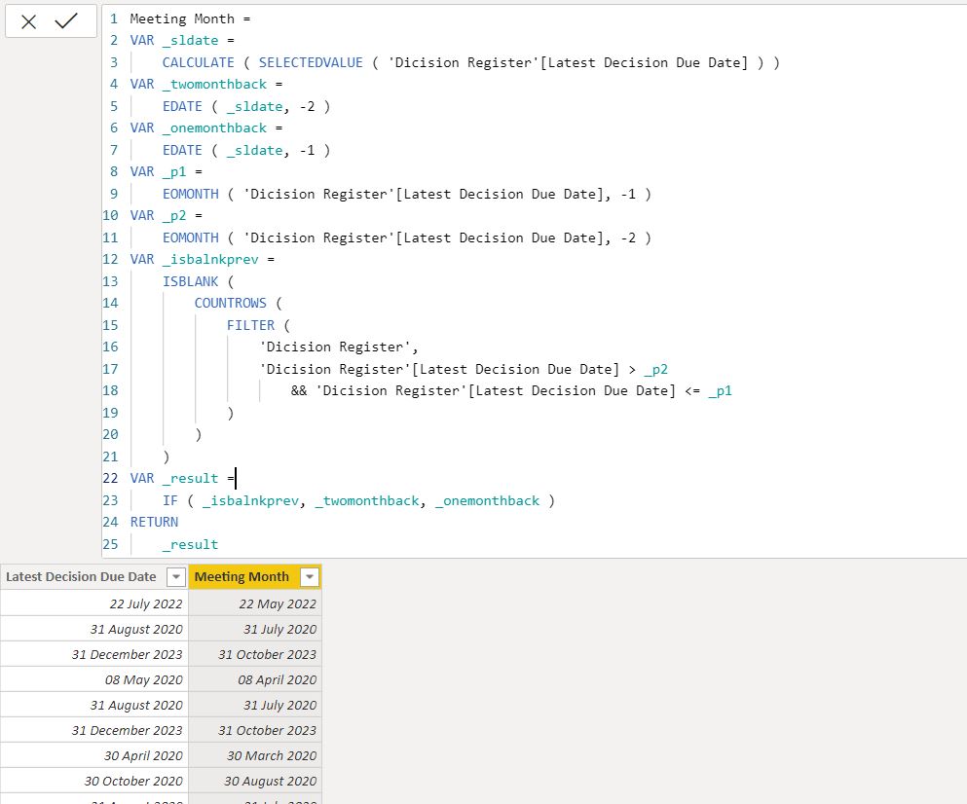Click the _p1 reference on line 18
Image resolution: width=967 pixels, height=804 pixels.
(x=721, y=391)
